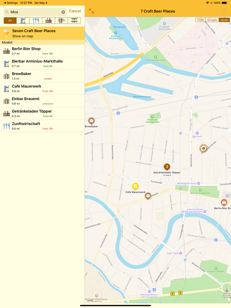The width and height of the screenshot is (231, 308).
Task: Tap the Moabiter Stadtgarten park marker
Action: (x=152, y=117)
